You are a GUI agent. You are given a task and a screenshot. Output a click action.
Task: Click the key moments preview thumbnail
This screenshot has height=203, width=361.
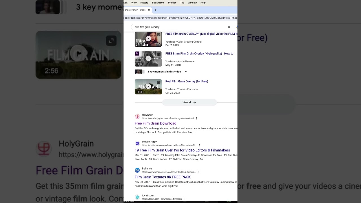point(139,72)
